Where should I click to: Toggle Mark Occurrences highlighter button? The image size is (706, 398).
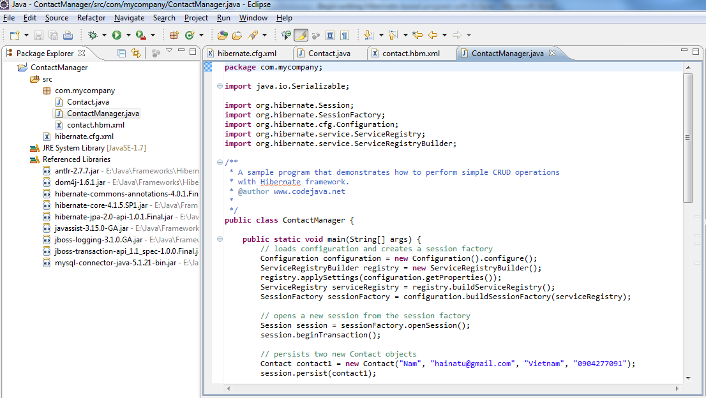pos(301,35)
